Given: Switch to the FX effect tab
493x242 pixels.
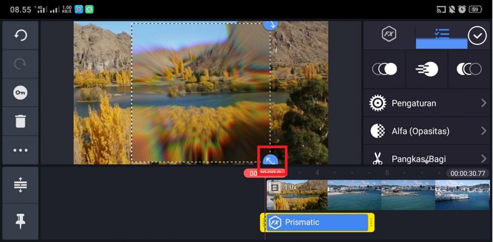Looking at the screenshot, I should click(x=389, y=34).
